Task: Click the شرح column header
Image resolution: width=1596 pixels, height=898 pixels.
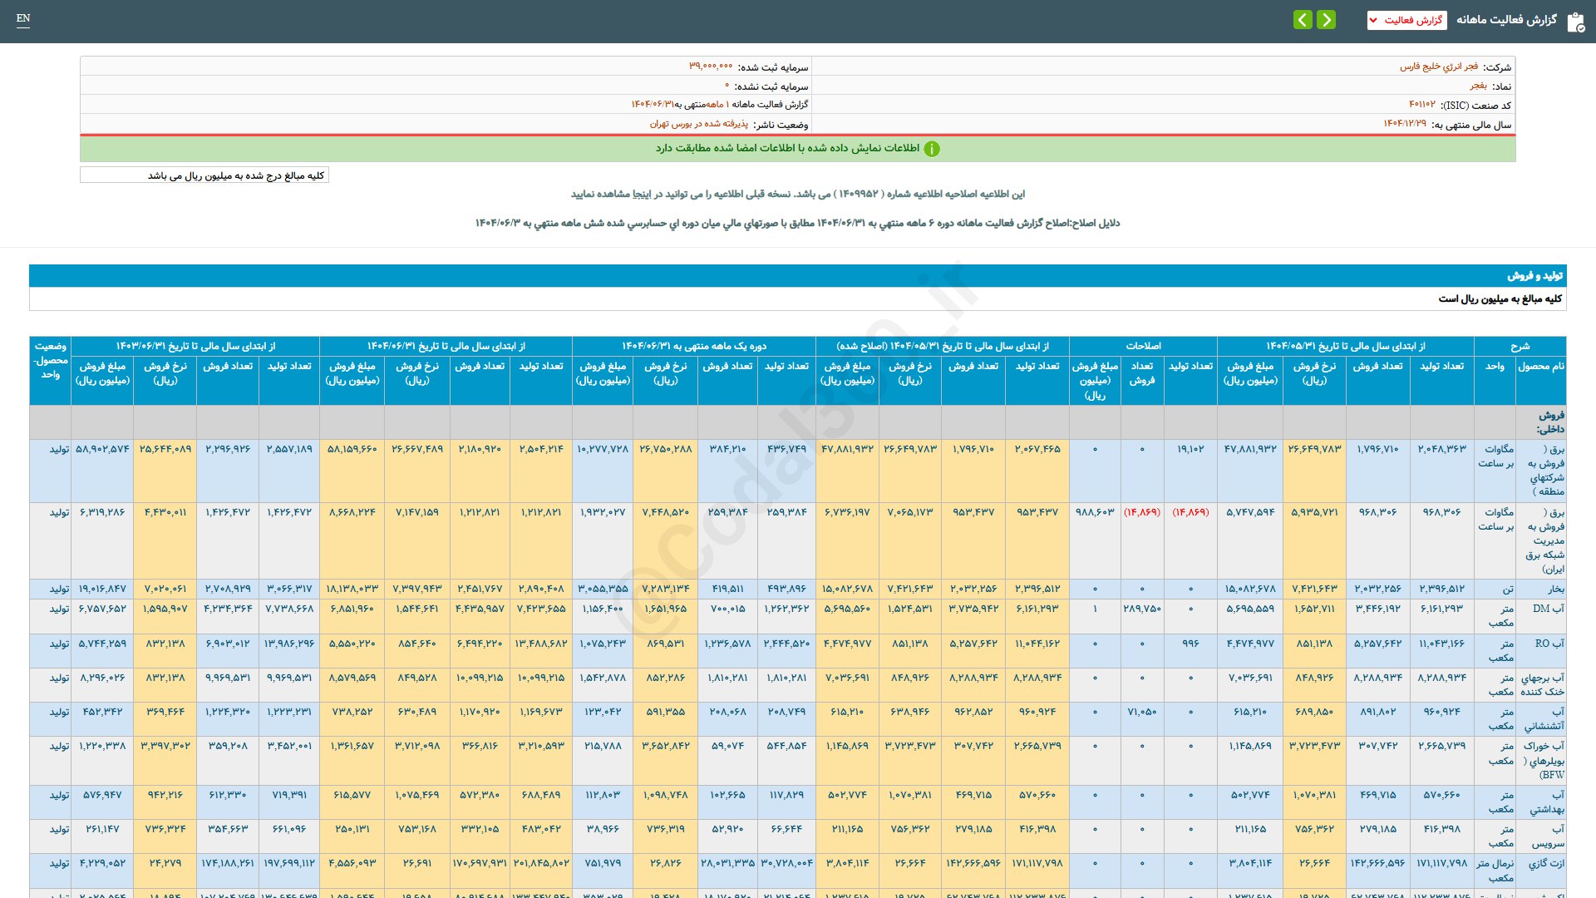Action: coord(1520,346)
